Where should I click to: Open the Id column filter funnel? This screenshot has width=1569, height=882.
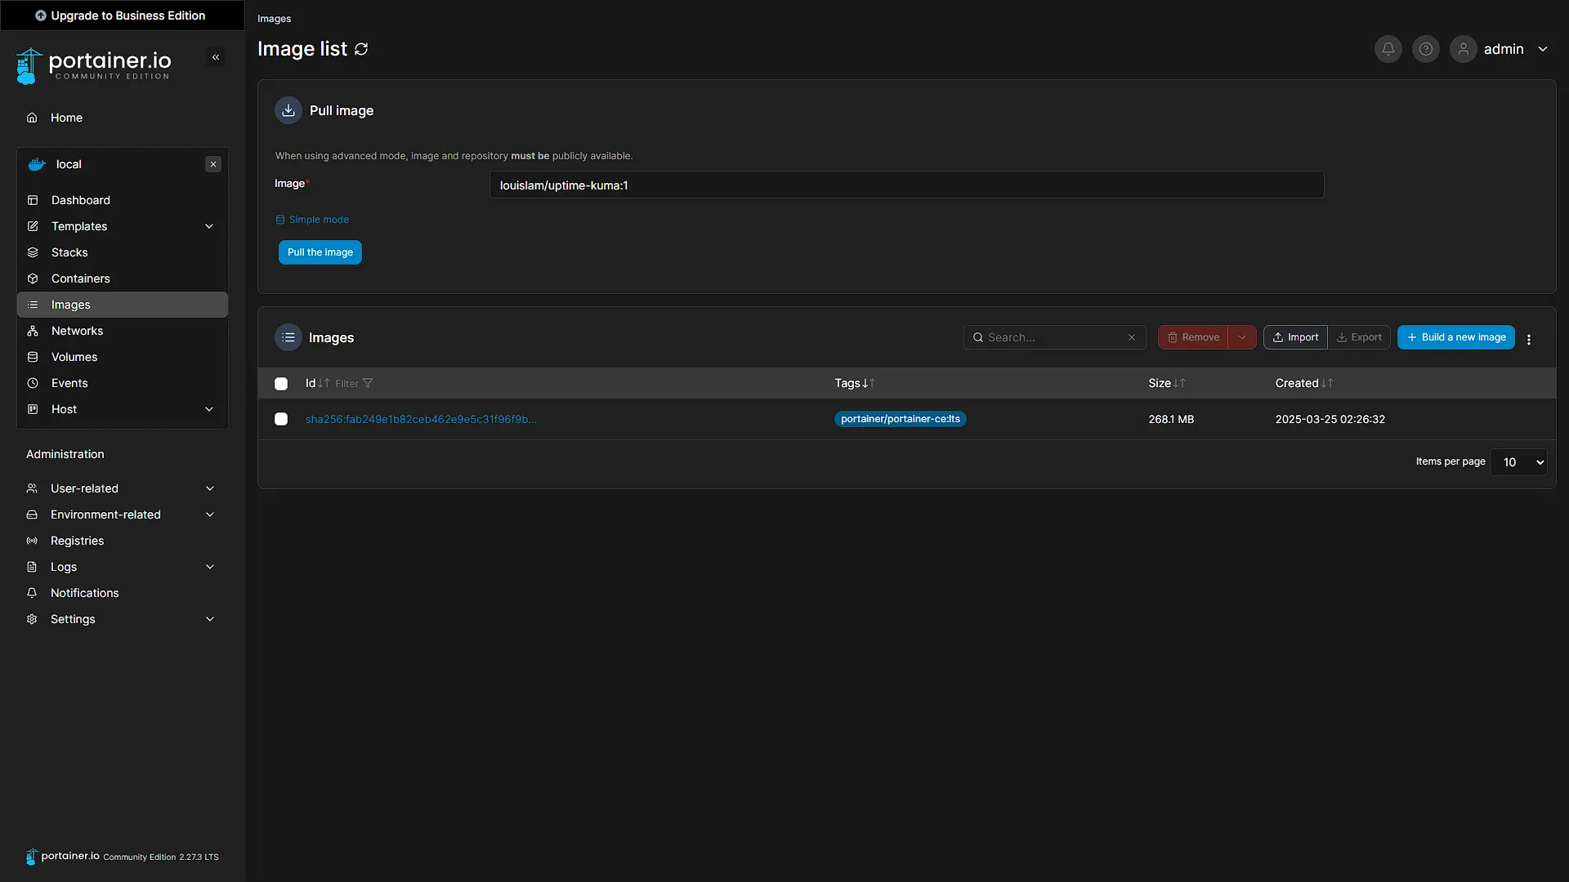pos(368,383)
